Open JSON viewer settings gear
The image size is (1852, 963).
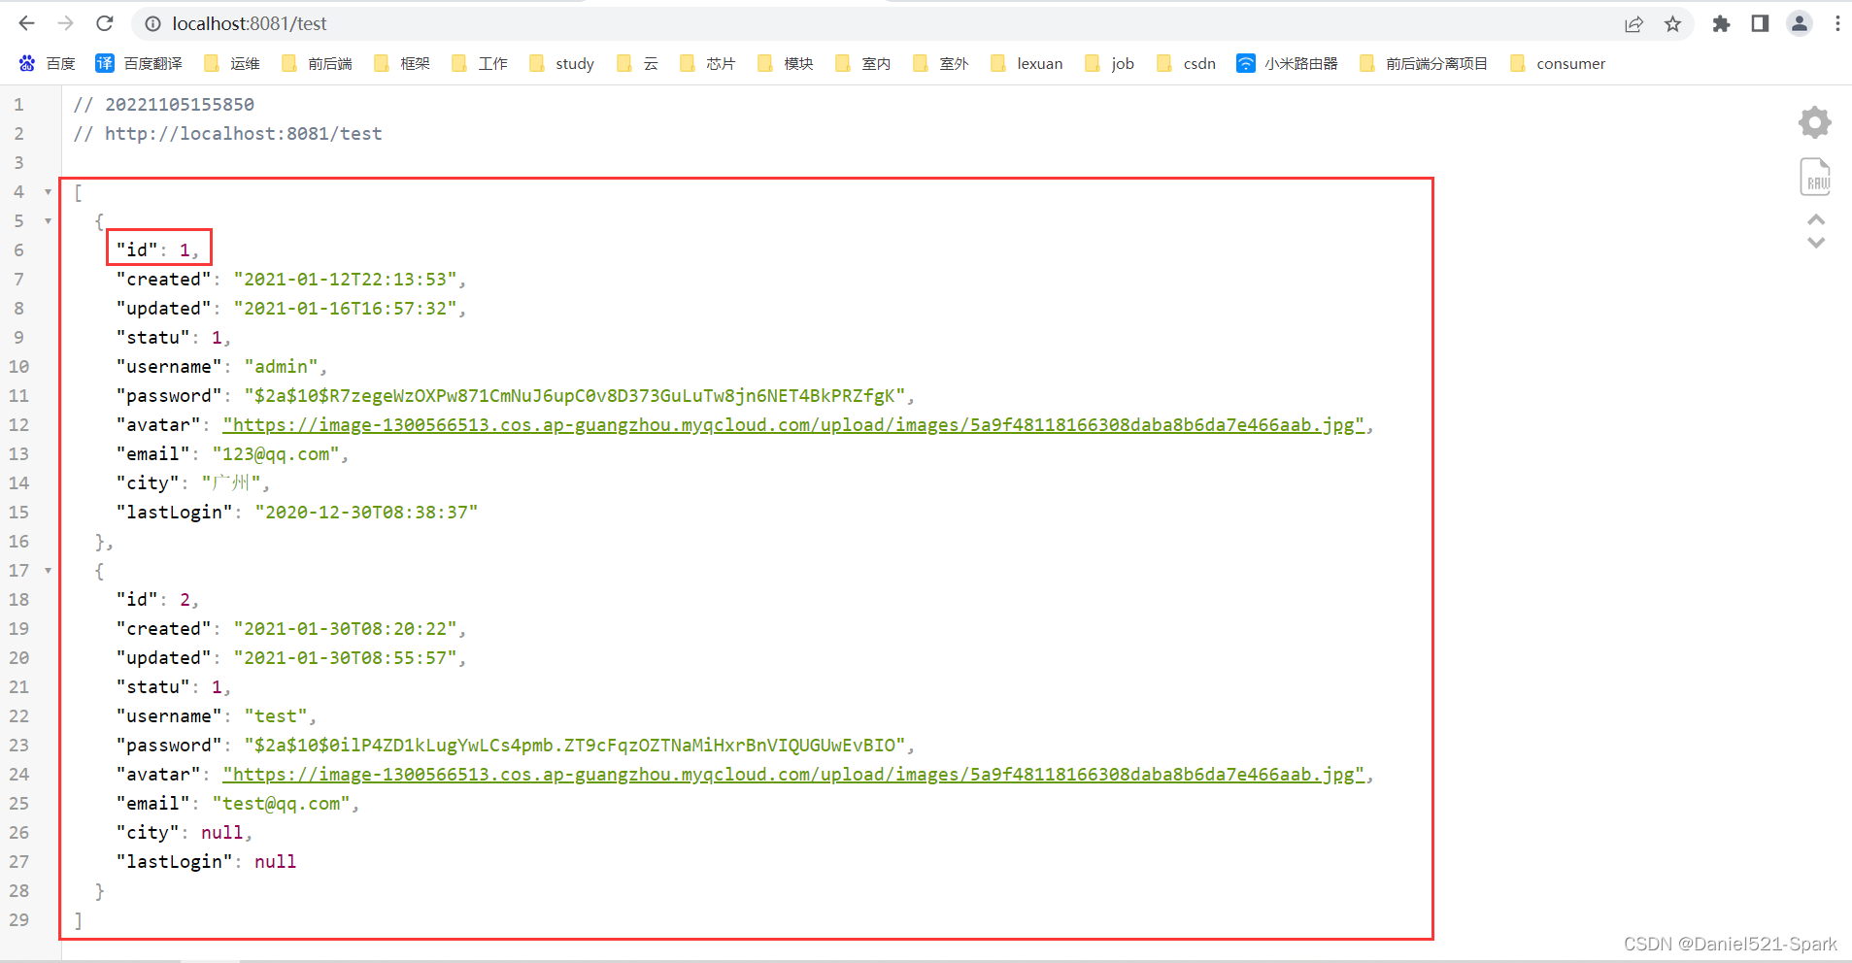coord(1815,122)
